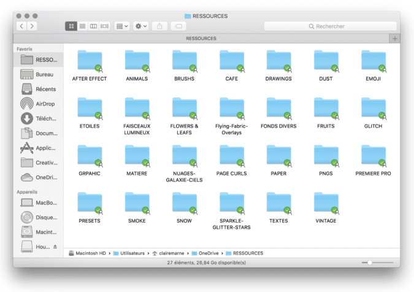Select the FRUITS folder
The image size is (414, 292).
click(x=326, y=113)
